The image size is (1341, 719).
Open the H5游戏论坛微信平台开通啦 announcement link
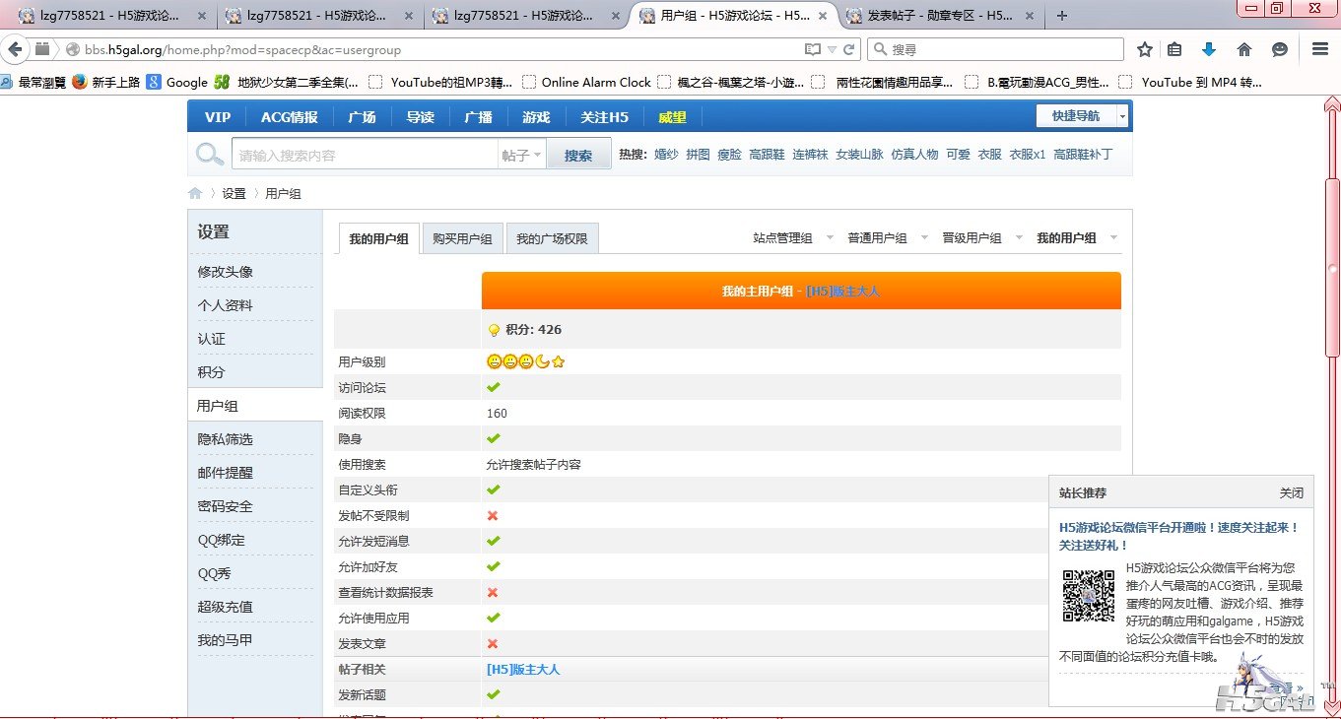pos(1179,536)
